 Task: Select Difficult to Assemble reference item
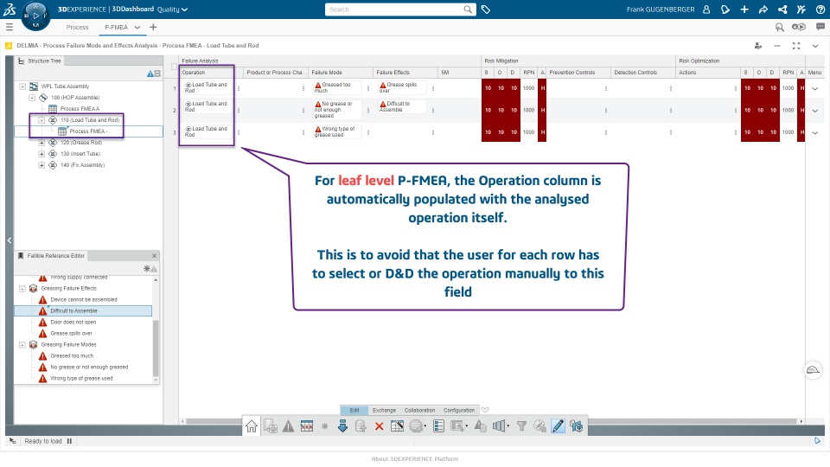[83, 310]
